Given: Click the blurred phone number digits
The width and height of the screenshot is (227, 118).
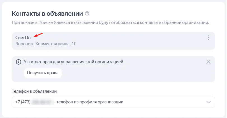Looking at the screenshot, I should tap(43, 102).
